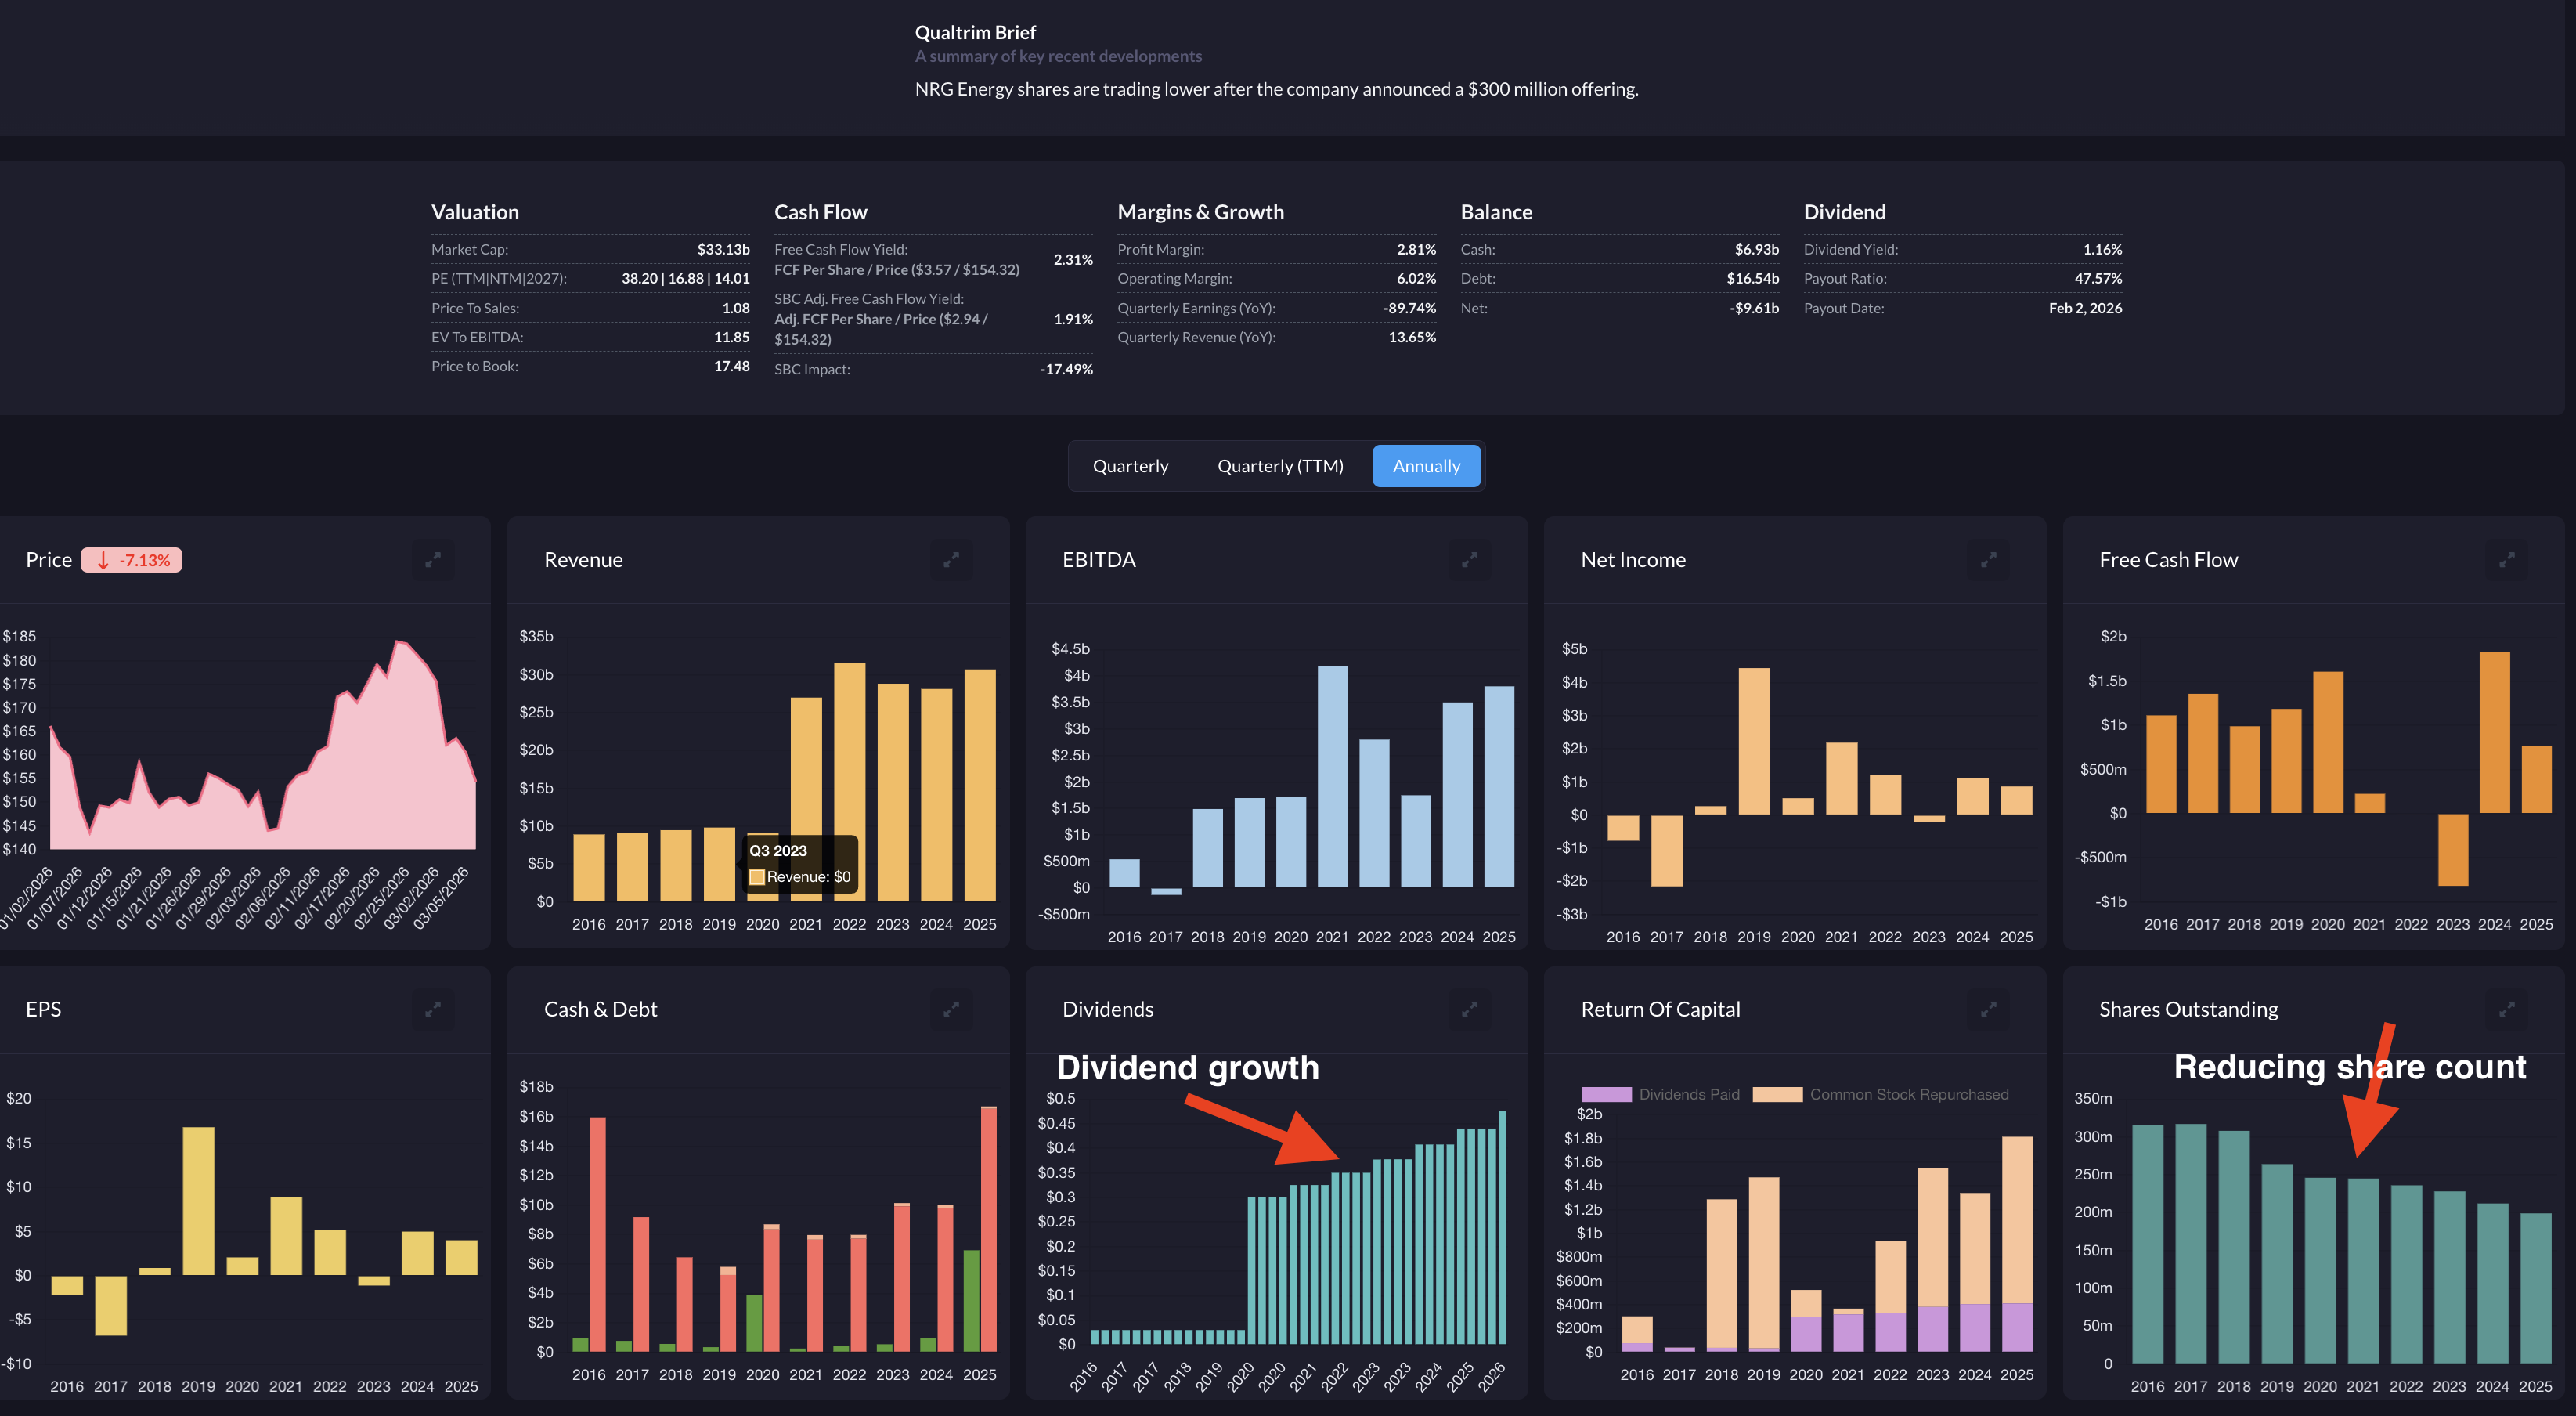Click the 2019 EPS bar
This screenshot has height=1416, width=2576.
pyautogui.click(x=198, y=1201)
